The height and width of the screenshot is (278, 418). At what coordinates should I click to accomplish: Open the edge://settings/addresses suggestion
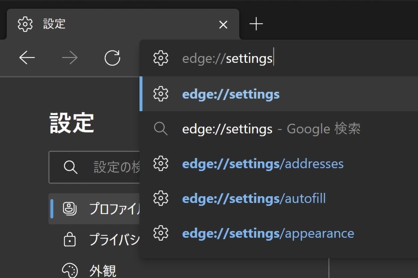279,164
